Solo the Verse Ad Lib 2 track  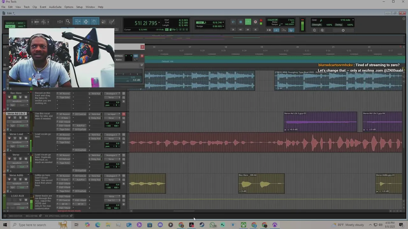click(x=20, y=118)
